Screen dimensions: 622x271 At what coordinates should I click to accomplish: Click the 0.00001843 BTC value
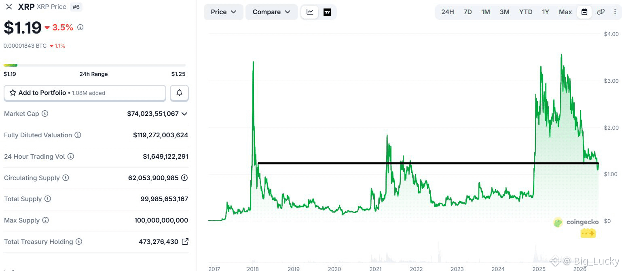tap(25, 46)
